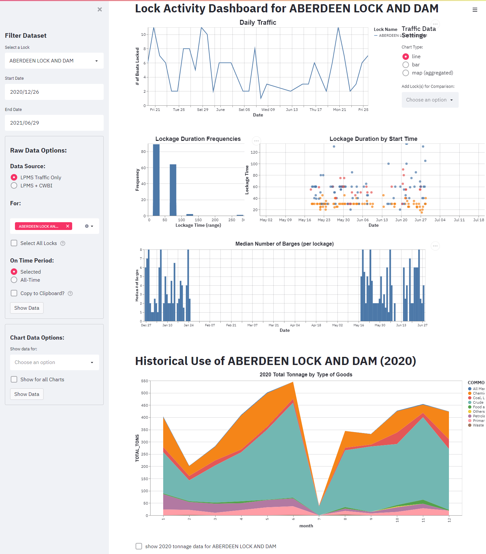The image size is (486, 554).
Task: Open the hamburger main menu
Action: click(475, 10)
